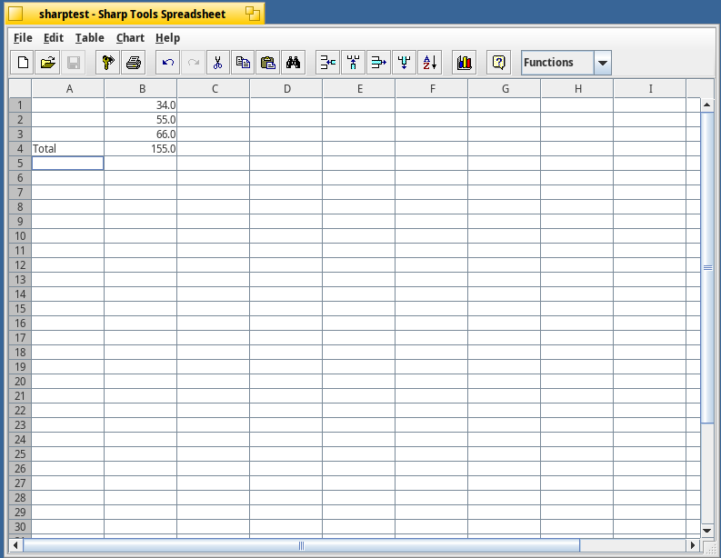Screen dimensions: 721x558
Task: Open help with question mark icon
Action: pyautogui.click(x=499, y=63)
